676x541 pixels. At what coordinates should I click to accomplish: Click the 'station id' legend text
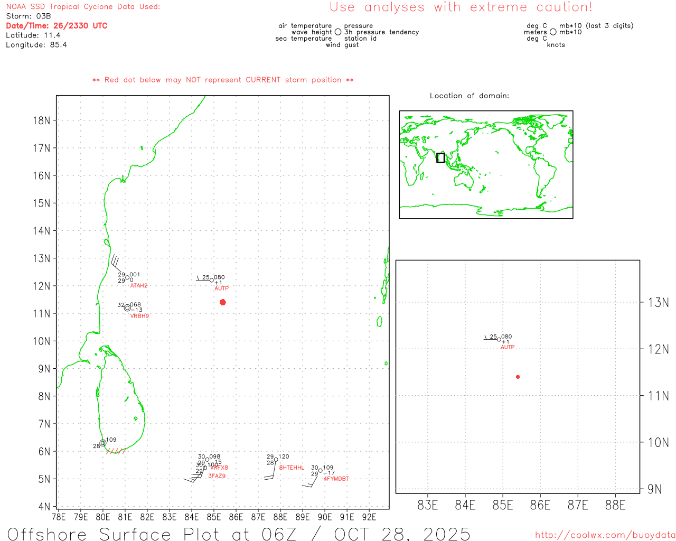[x=360, y=39]
